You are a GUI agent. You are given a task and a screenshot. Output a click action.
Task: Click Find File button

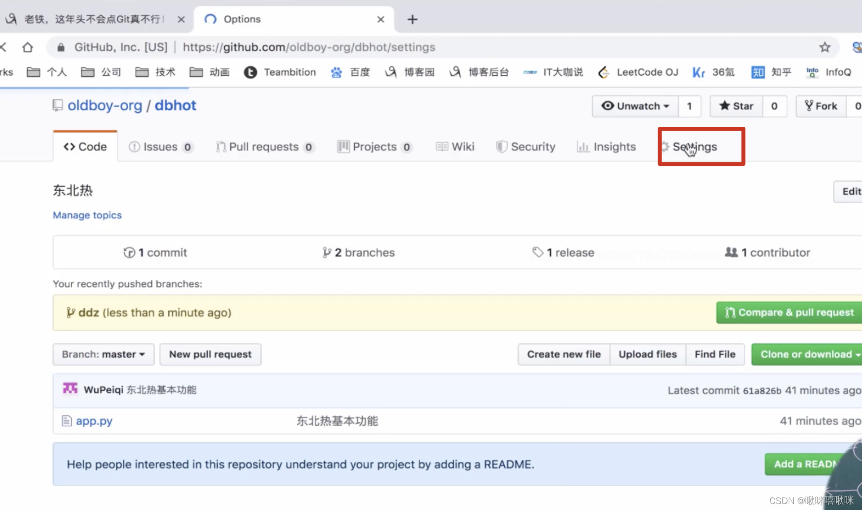click(x=715, y=355)
